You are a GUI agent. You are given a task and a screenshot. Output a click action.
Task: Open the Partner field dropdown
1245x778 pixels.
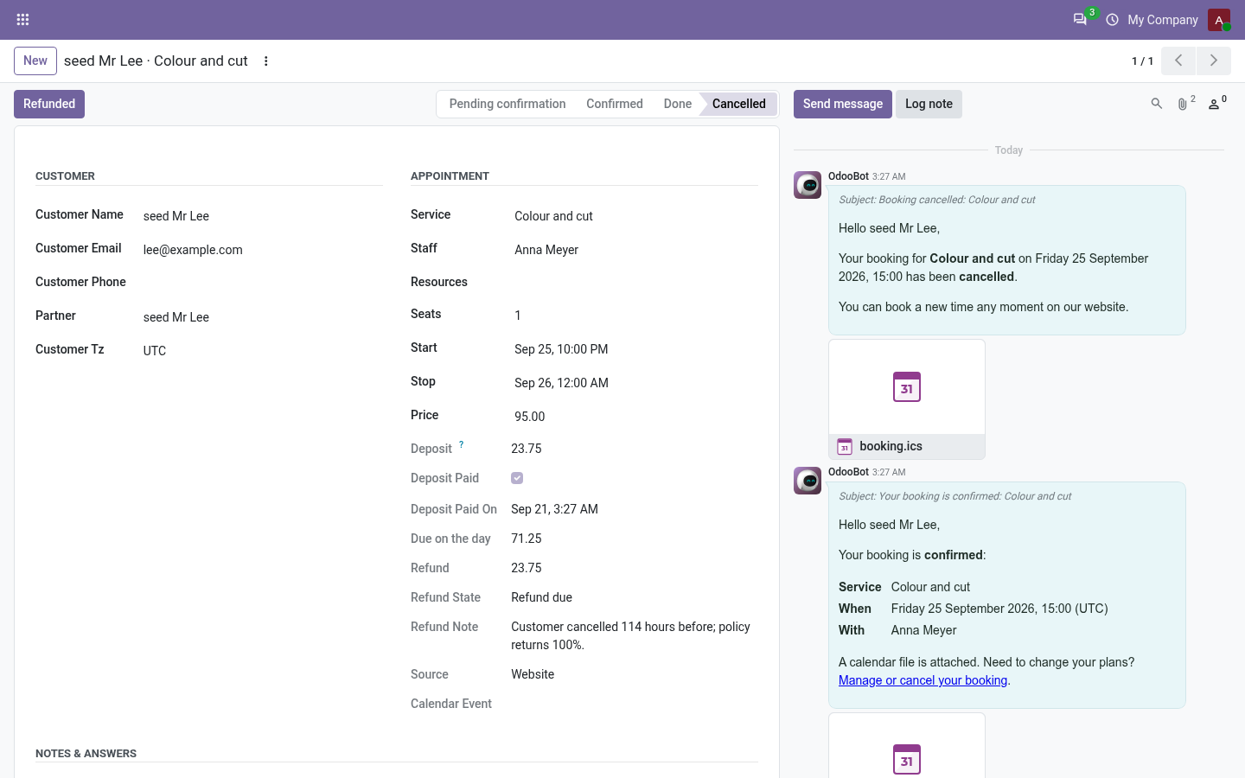pos(263,317)
